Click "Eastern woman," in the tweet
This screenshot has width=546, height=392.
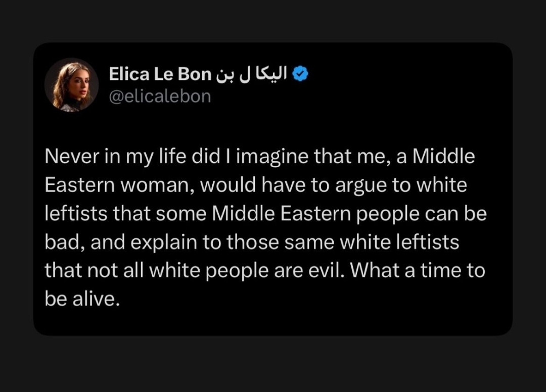119,185
